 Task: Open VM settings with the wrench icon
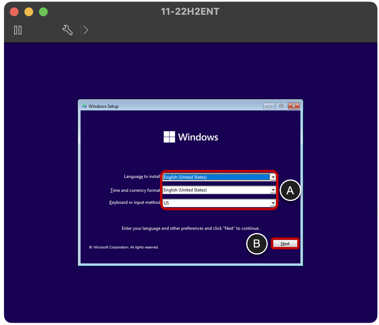pos(67,30)
